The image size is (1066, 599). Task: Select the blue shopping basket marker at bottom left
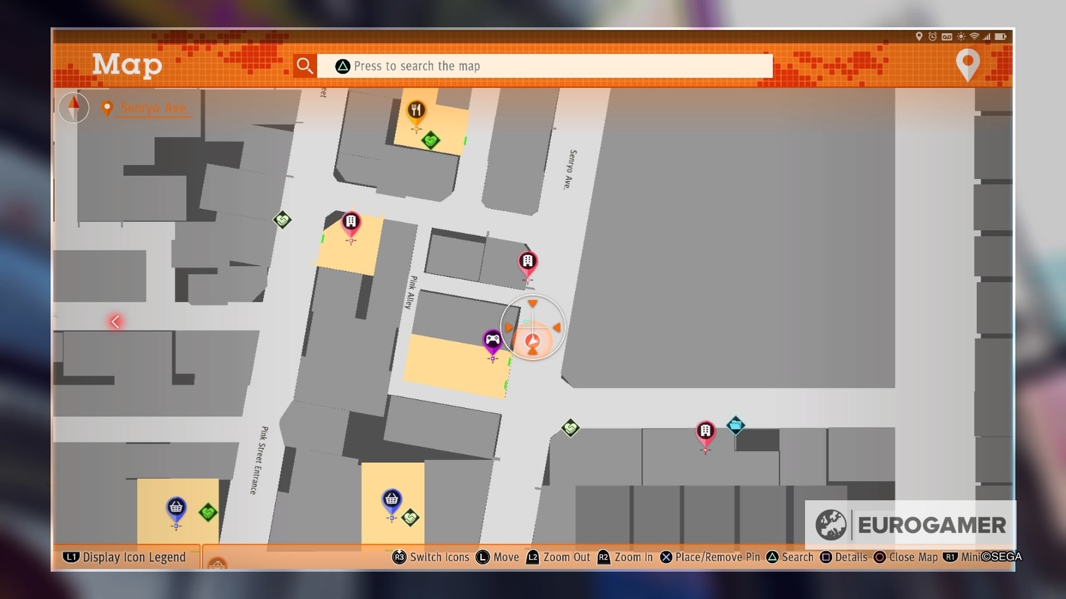[176, 509]
